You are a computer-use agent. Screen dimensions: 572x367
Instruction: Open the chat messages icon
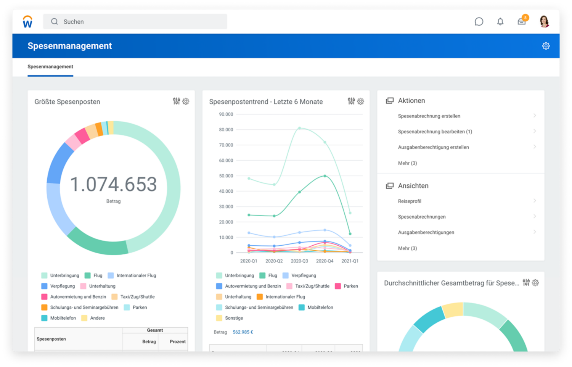pyautogui.click(x=479, y=22)
